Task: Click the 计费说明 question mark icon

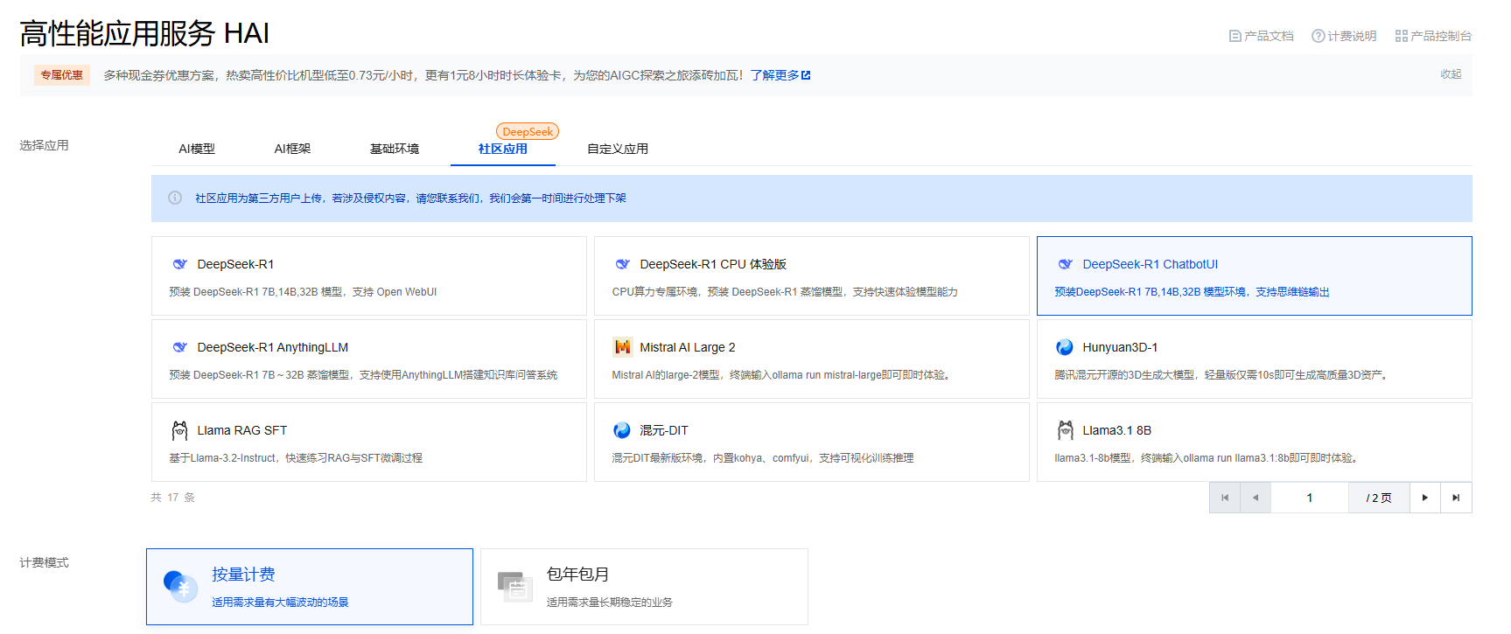Action: 1318,36
